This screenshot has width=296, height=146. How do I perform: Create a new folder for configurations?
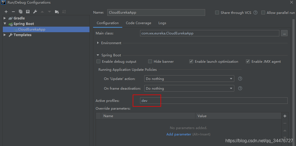point(57,12)
